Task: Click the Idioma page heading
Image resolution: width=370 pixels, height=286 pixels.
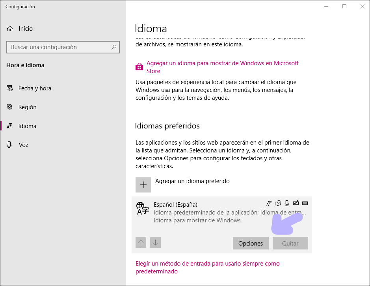Action: (x=151, y=29)
